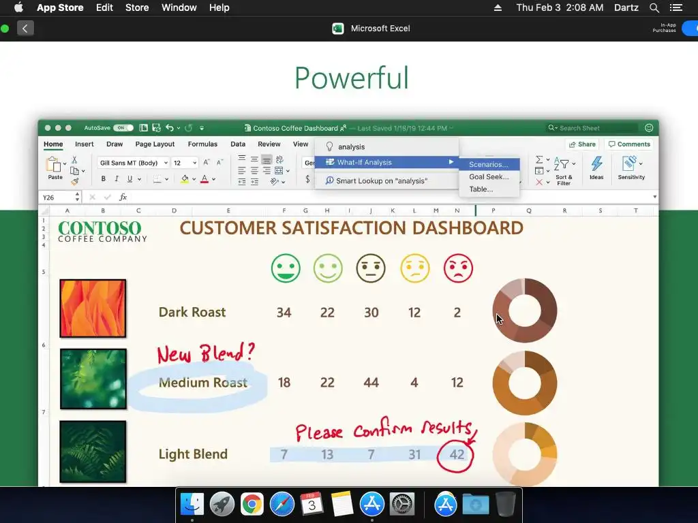Expand the Paste options arrow
Viewport: 698px width, 523px height.
(65, 164)
